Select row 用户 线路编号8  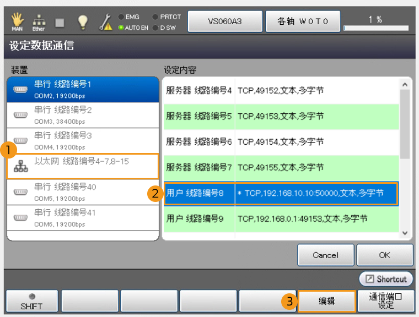281,193
